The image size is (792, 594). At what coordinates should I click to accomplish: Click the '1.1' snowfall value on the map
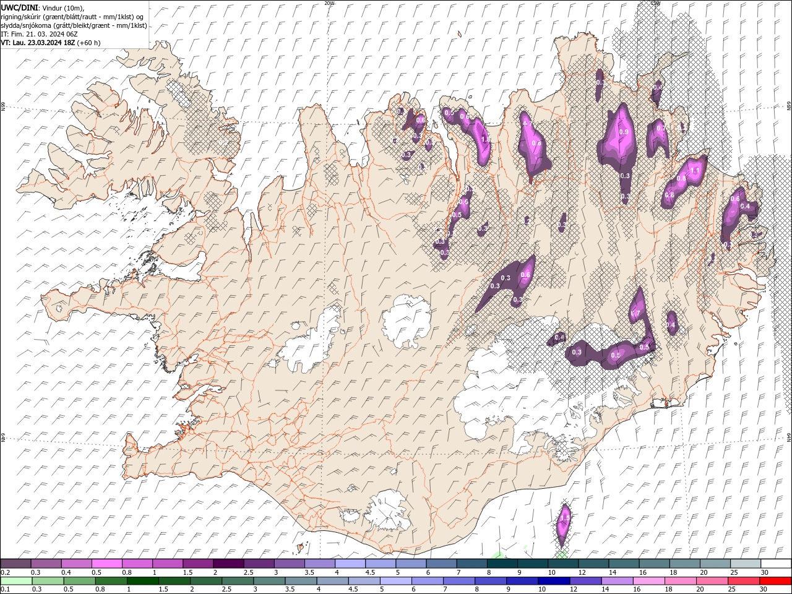pyautogui.click(x=694, y=171)
